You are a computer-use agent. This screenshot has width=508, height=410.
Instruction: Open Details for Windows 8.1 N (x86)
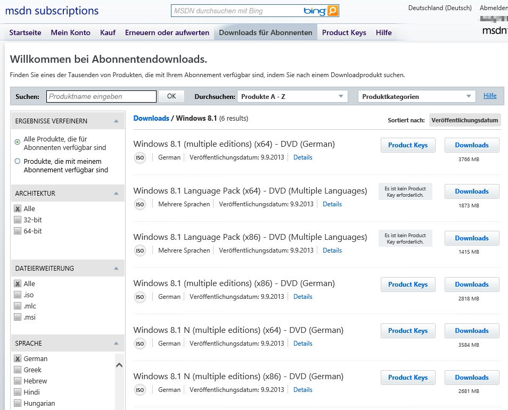pyautogui.click(x=303, y=390)
